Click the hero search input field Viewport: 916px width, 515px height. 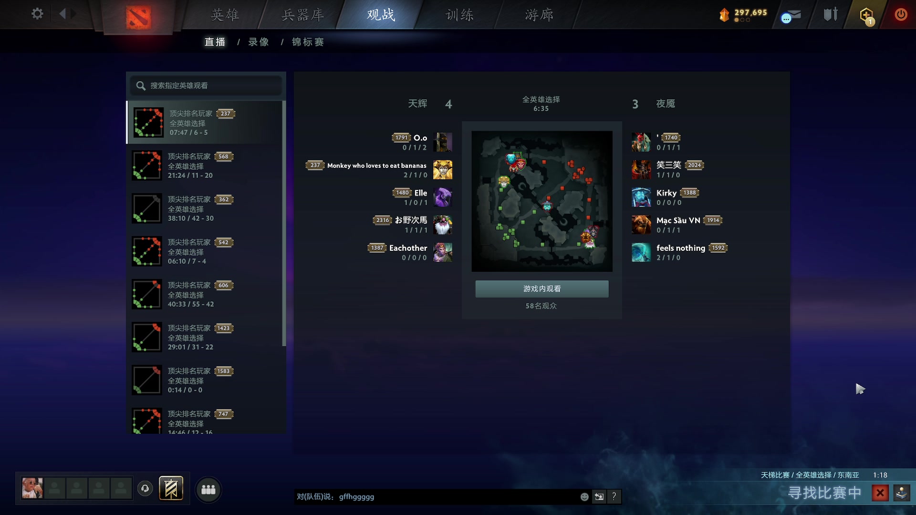point(206,85)
